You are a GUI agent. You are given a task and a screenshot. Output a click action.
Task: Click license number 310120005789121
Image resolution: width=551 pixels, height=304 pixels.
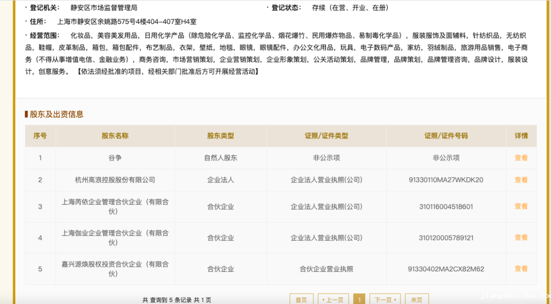[446, 238]
